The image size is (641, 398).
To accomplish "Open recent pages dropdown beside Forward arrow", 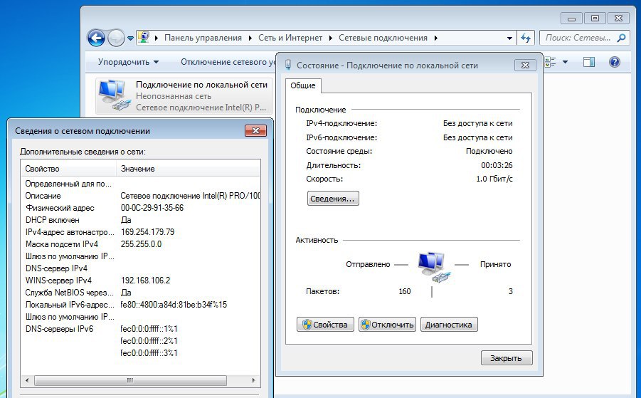I will point(130,38).
